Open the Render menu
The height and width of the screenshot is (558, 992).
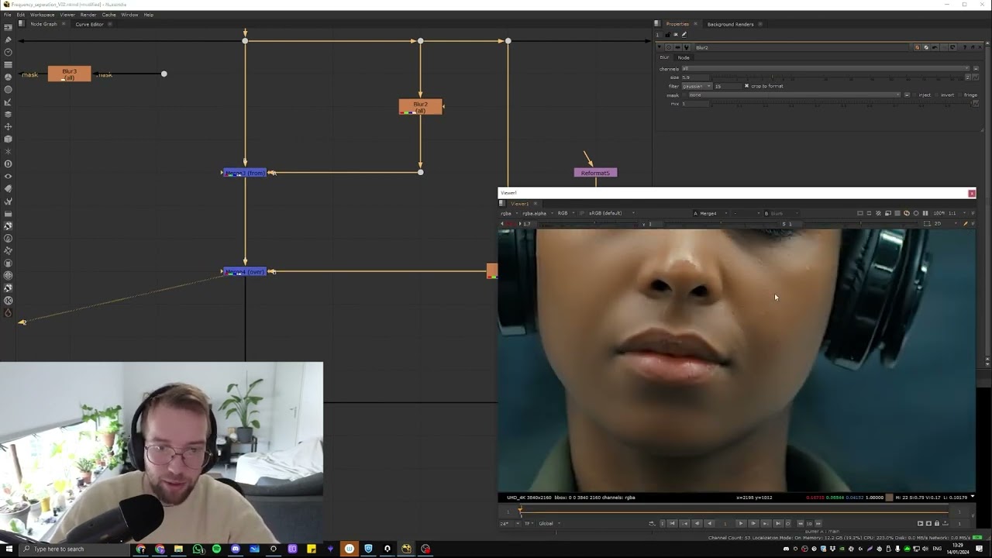(x=88, y=15)
